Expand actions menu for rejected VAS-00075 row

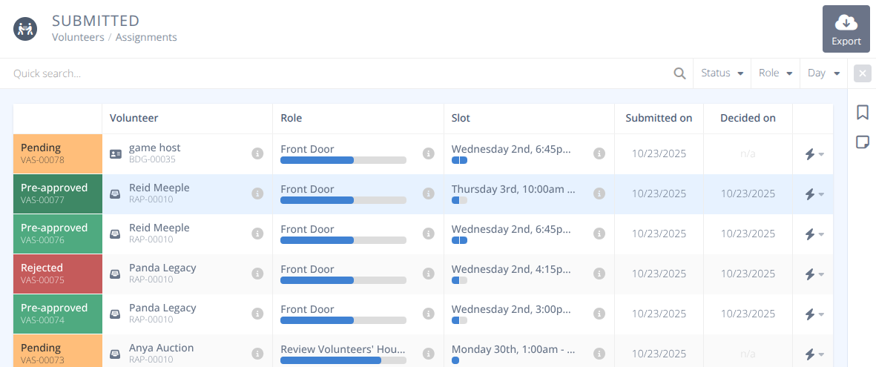pos(814,274)
